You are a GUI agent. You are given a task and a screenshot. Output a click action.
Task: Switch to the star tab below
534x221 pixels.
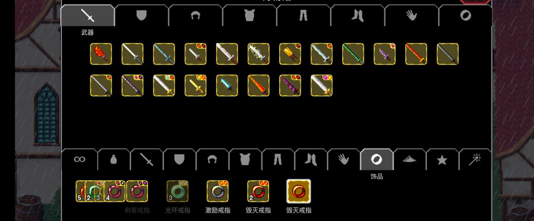coord(442,160)
